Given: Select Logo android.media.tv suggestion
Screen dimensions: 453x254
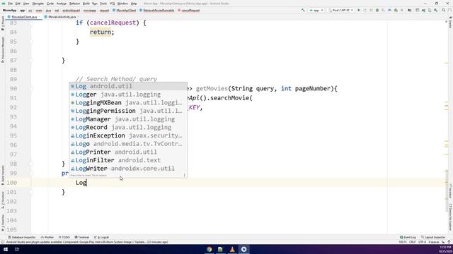Looking at the screenshot, I should tap(128, 144).
